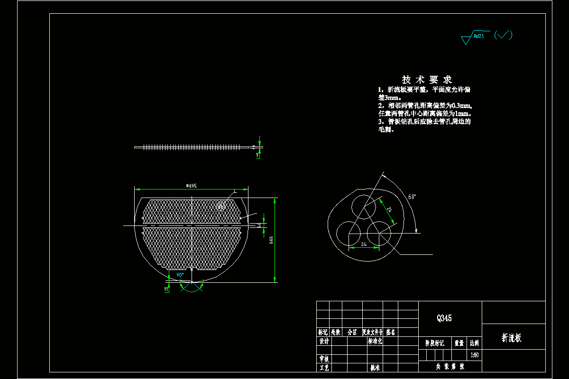Select the circled detail marker on the baffle
This screenshot has width=569, height=379.
coord(220,206)
